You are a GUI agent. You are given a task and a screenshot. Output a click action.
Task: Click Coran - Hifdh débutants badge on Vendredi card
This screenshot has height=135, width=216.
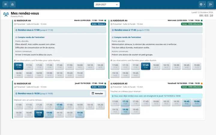pos(192,87)
